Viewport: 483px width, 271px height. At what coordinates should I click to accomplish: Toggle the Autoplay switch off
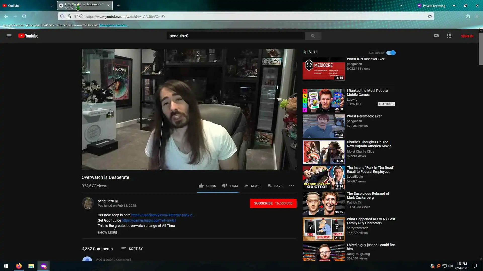[391, 53]
